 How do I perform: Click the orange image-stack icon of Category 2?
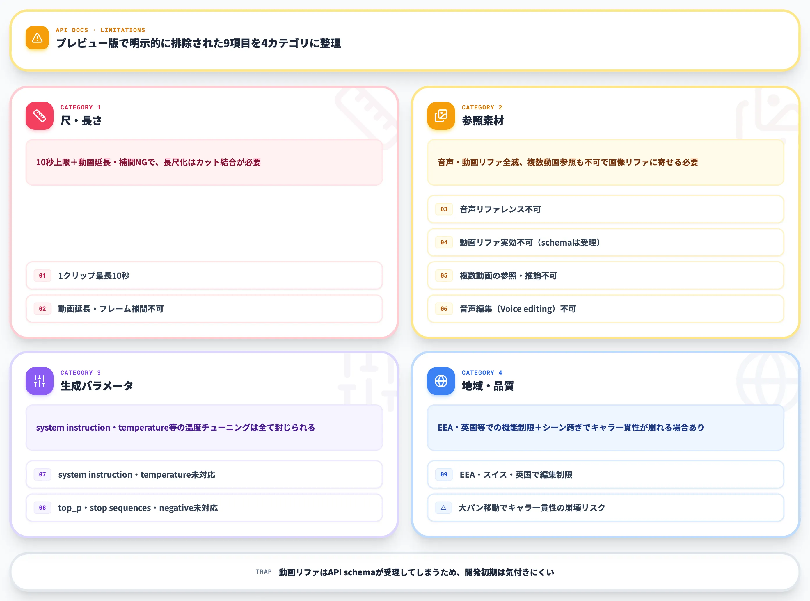click(441, 116)
